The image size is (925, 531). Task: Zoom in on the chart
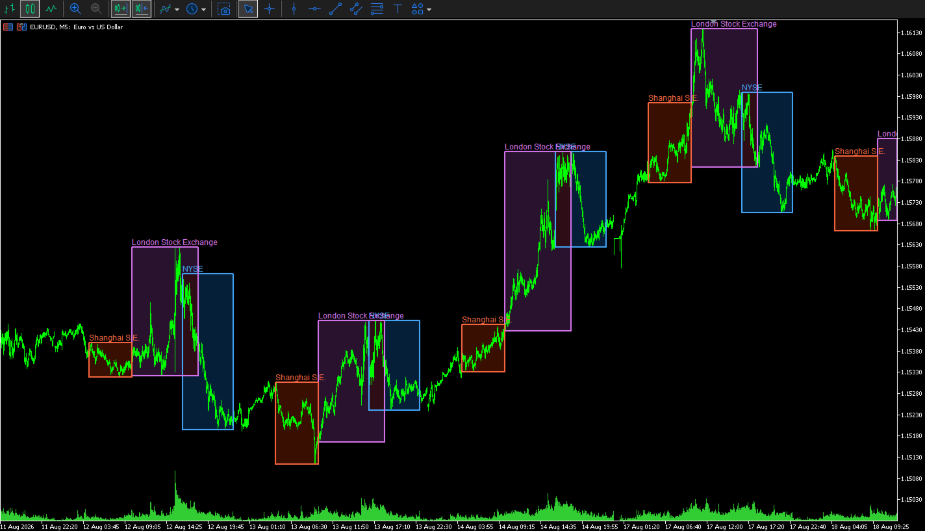coord(75,9)
